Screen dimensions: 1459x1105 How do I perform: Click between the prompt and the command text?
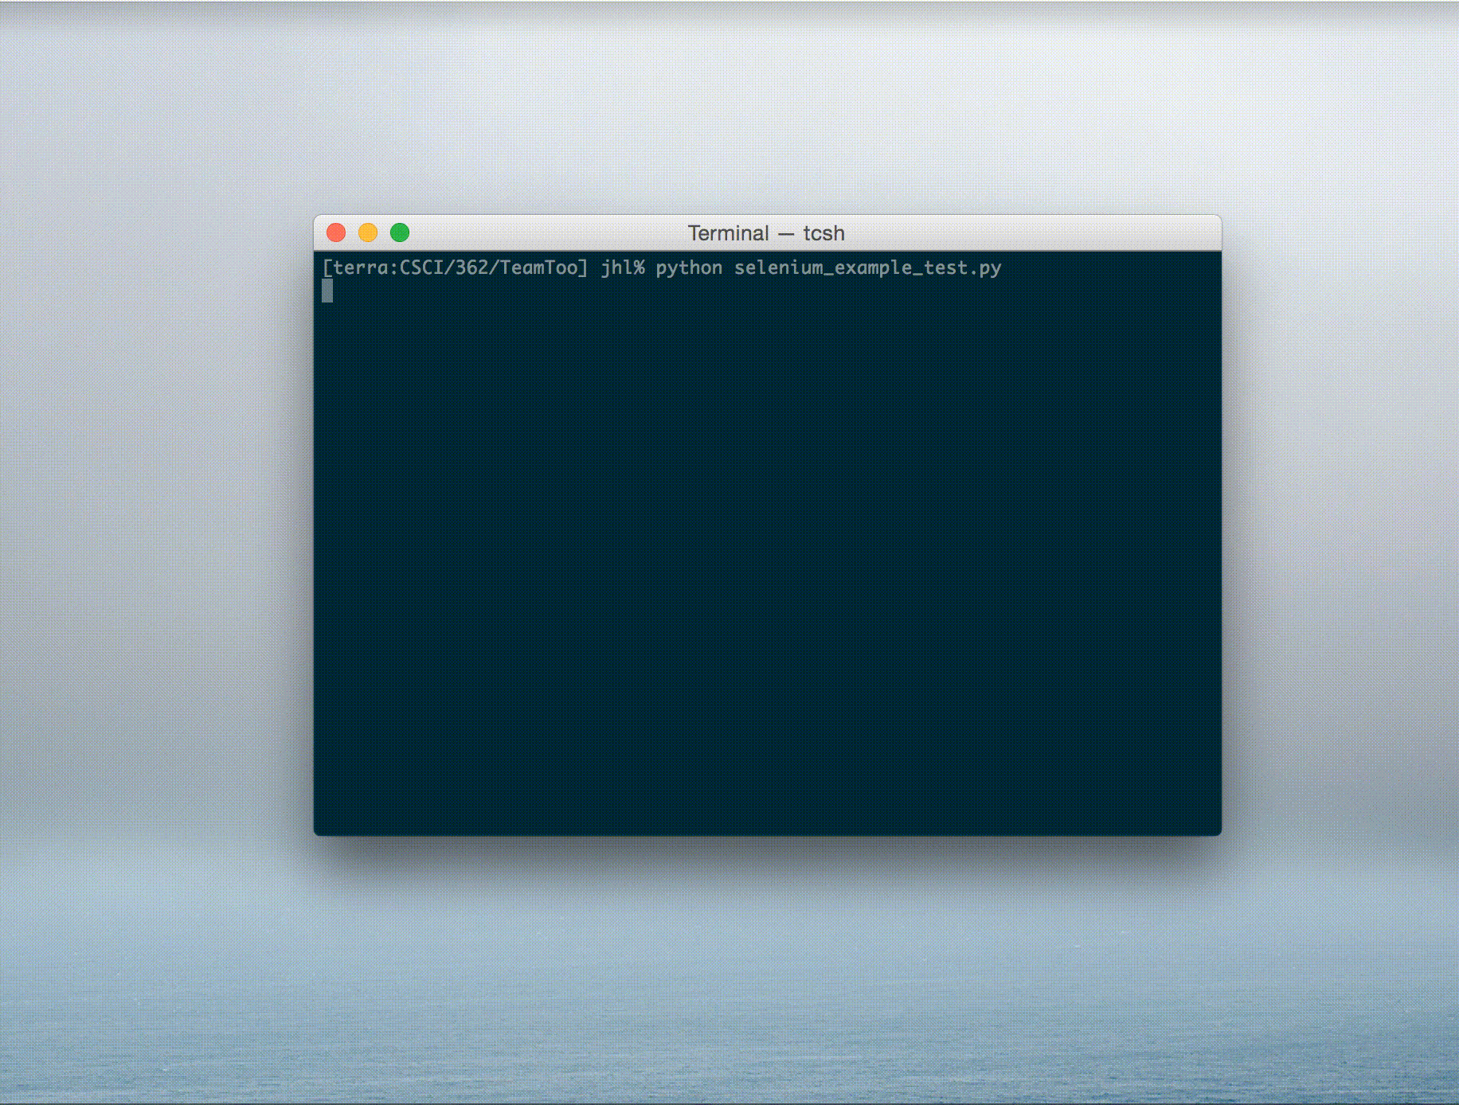tap(596, 268)
